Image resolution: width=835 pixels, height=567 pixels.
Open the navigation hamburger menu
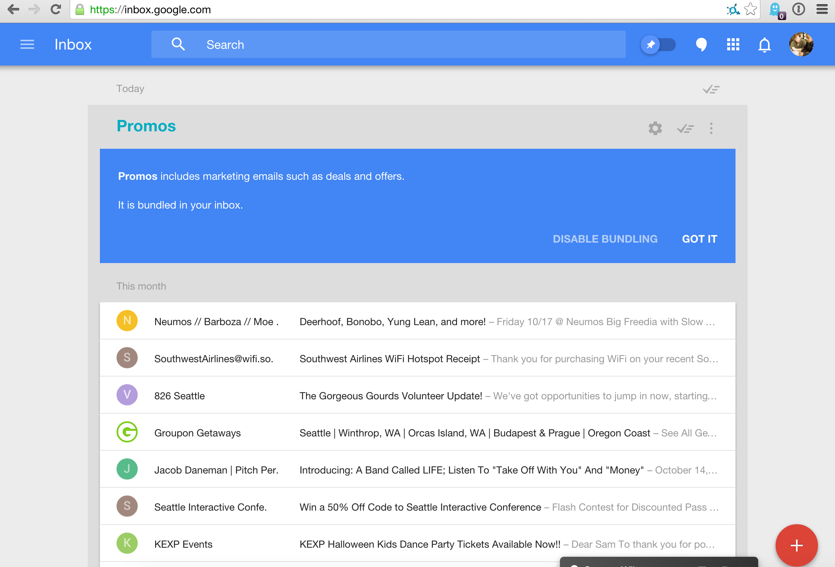[27, 44]
